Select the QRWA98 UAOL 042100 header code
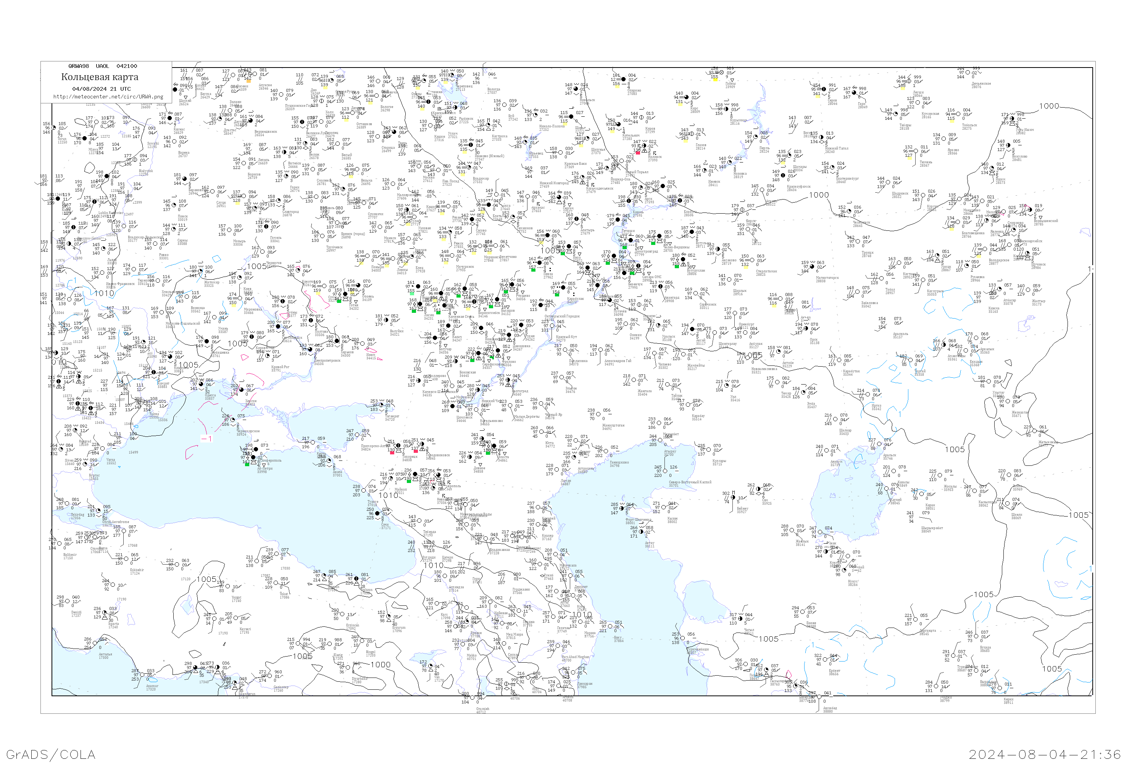Viewport: 1145px width, 763px height. 102,66
